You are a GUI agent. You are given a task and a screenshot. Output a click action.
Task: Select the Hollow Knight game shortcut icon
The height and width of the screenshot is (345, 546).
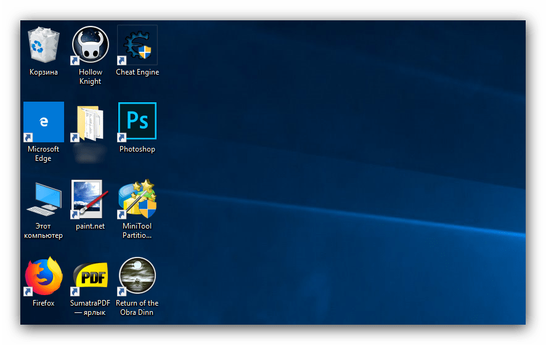point(91,45)
